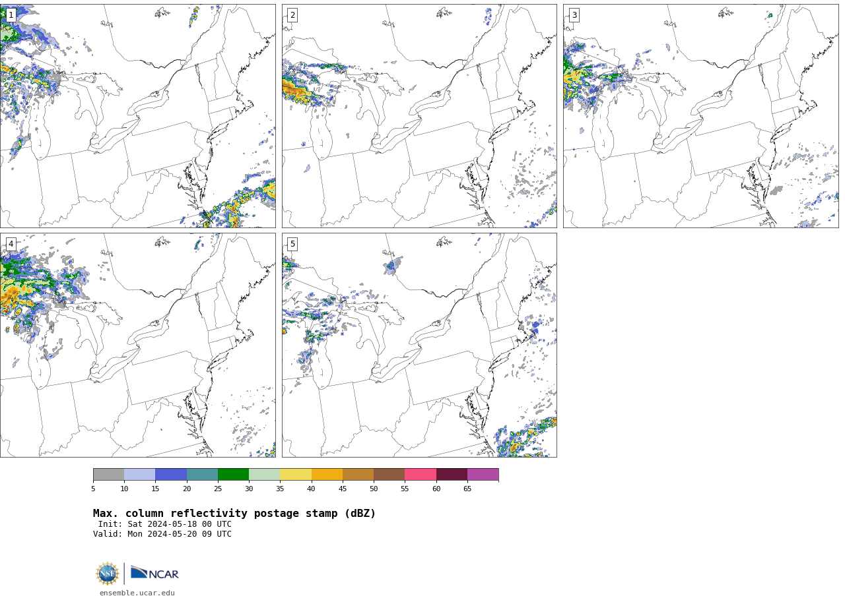
Task: Click the blue 15-20 dBZ swatch
Action: click(x=171, y=475)
